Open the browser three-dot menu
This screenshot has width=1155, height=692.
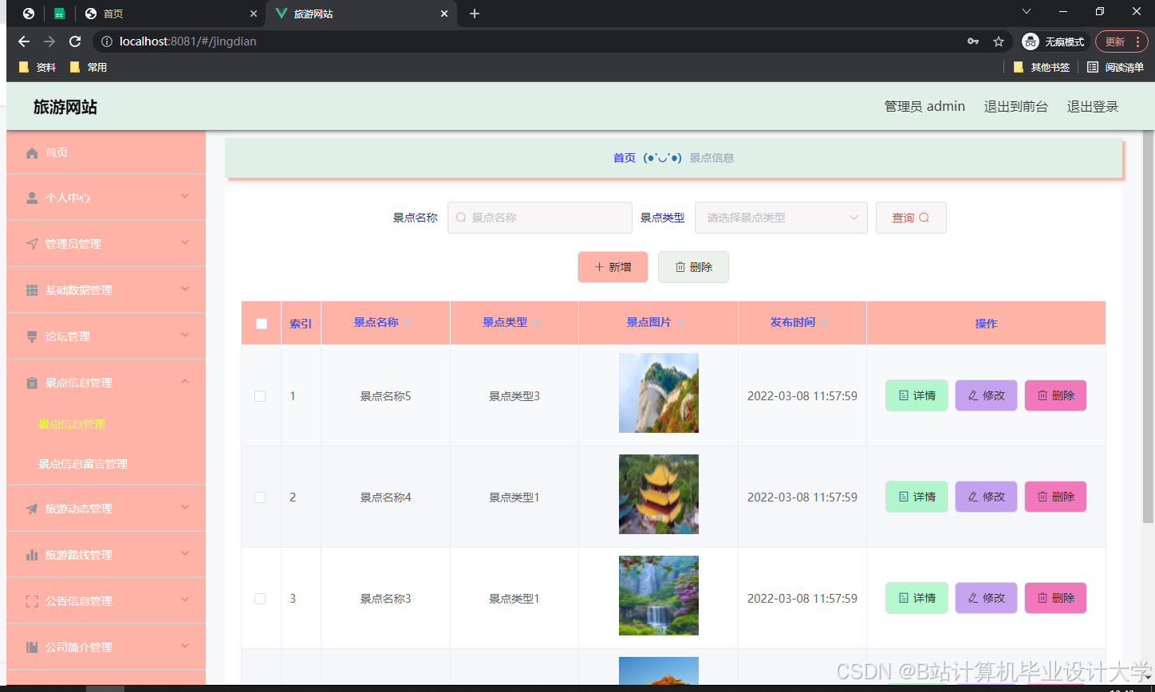click(1137, 41)
